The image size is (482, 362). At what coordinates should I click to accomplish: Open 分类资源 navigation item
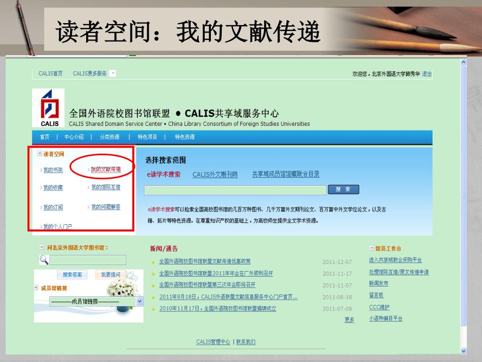tap(109, 137)
